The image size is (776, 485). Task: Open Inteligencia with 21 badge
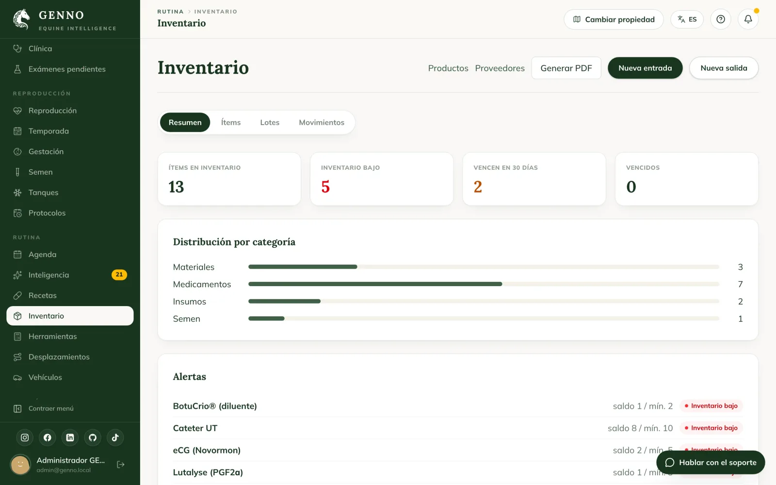click(x=70, y=275)
